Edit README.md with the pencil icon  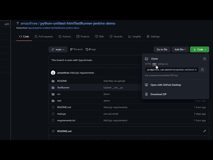[x=205, y=131]
